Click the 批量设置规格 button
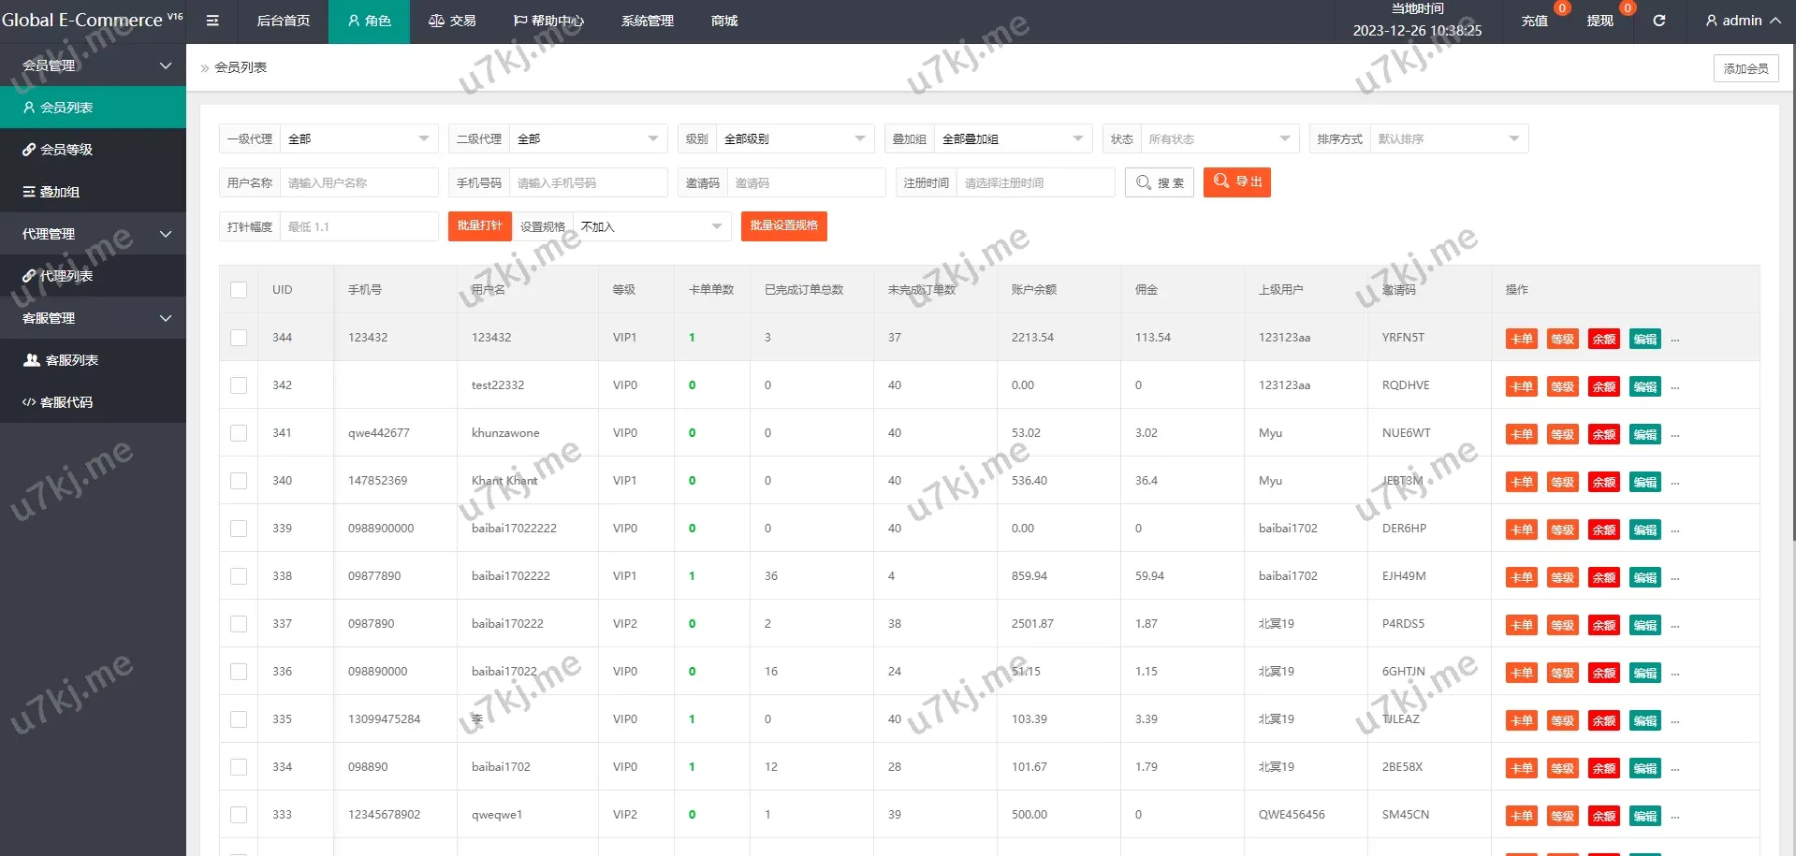 (783, 226)
